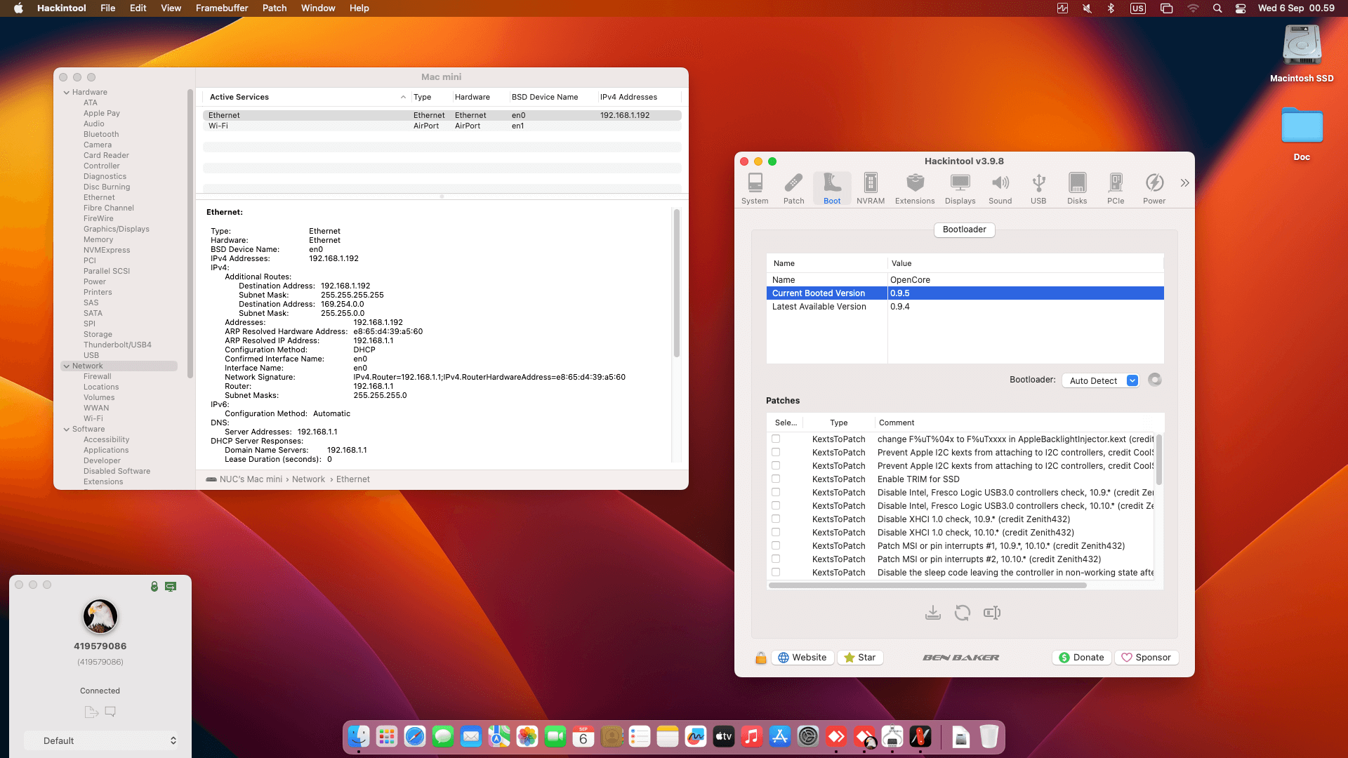Click the Sponsor button
This screenshot has height=758, width=1348.
tap(1146, 658)
